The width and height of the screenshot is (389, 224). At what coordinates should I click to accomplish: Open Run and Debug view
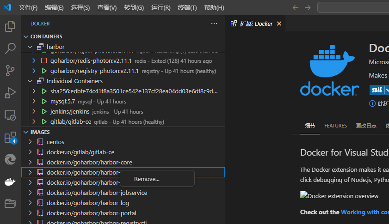[x=10, y=93]
